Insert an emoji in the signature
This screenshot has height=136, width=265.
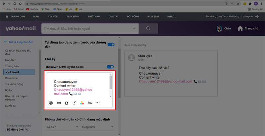tap(51, 103)
